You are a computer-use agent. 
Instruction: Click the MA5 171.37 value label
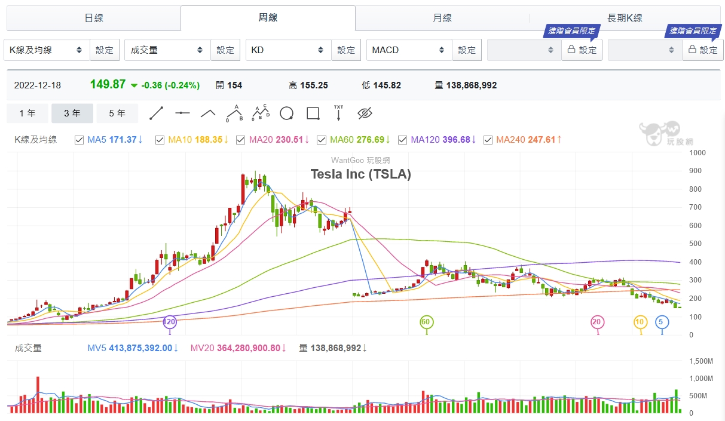[x=115, y=140]
